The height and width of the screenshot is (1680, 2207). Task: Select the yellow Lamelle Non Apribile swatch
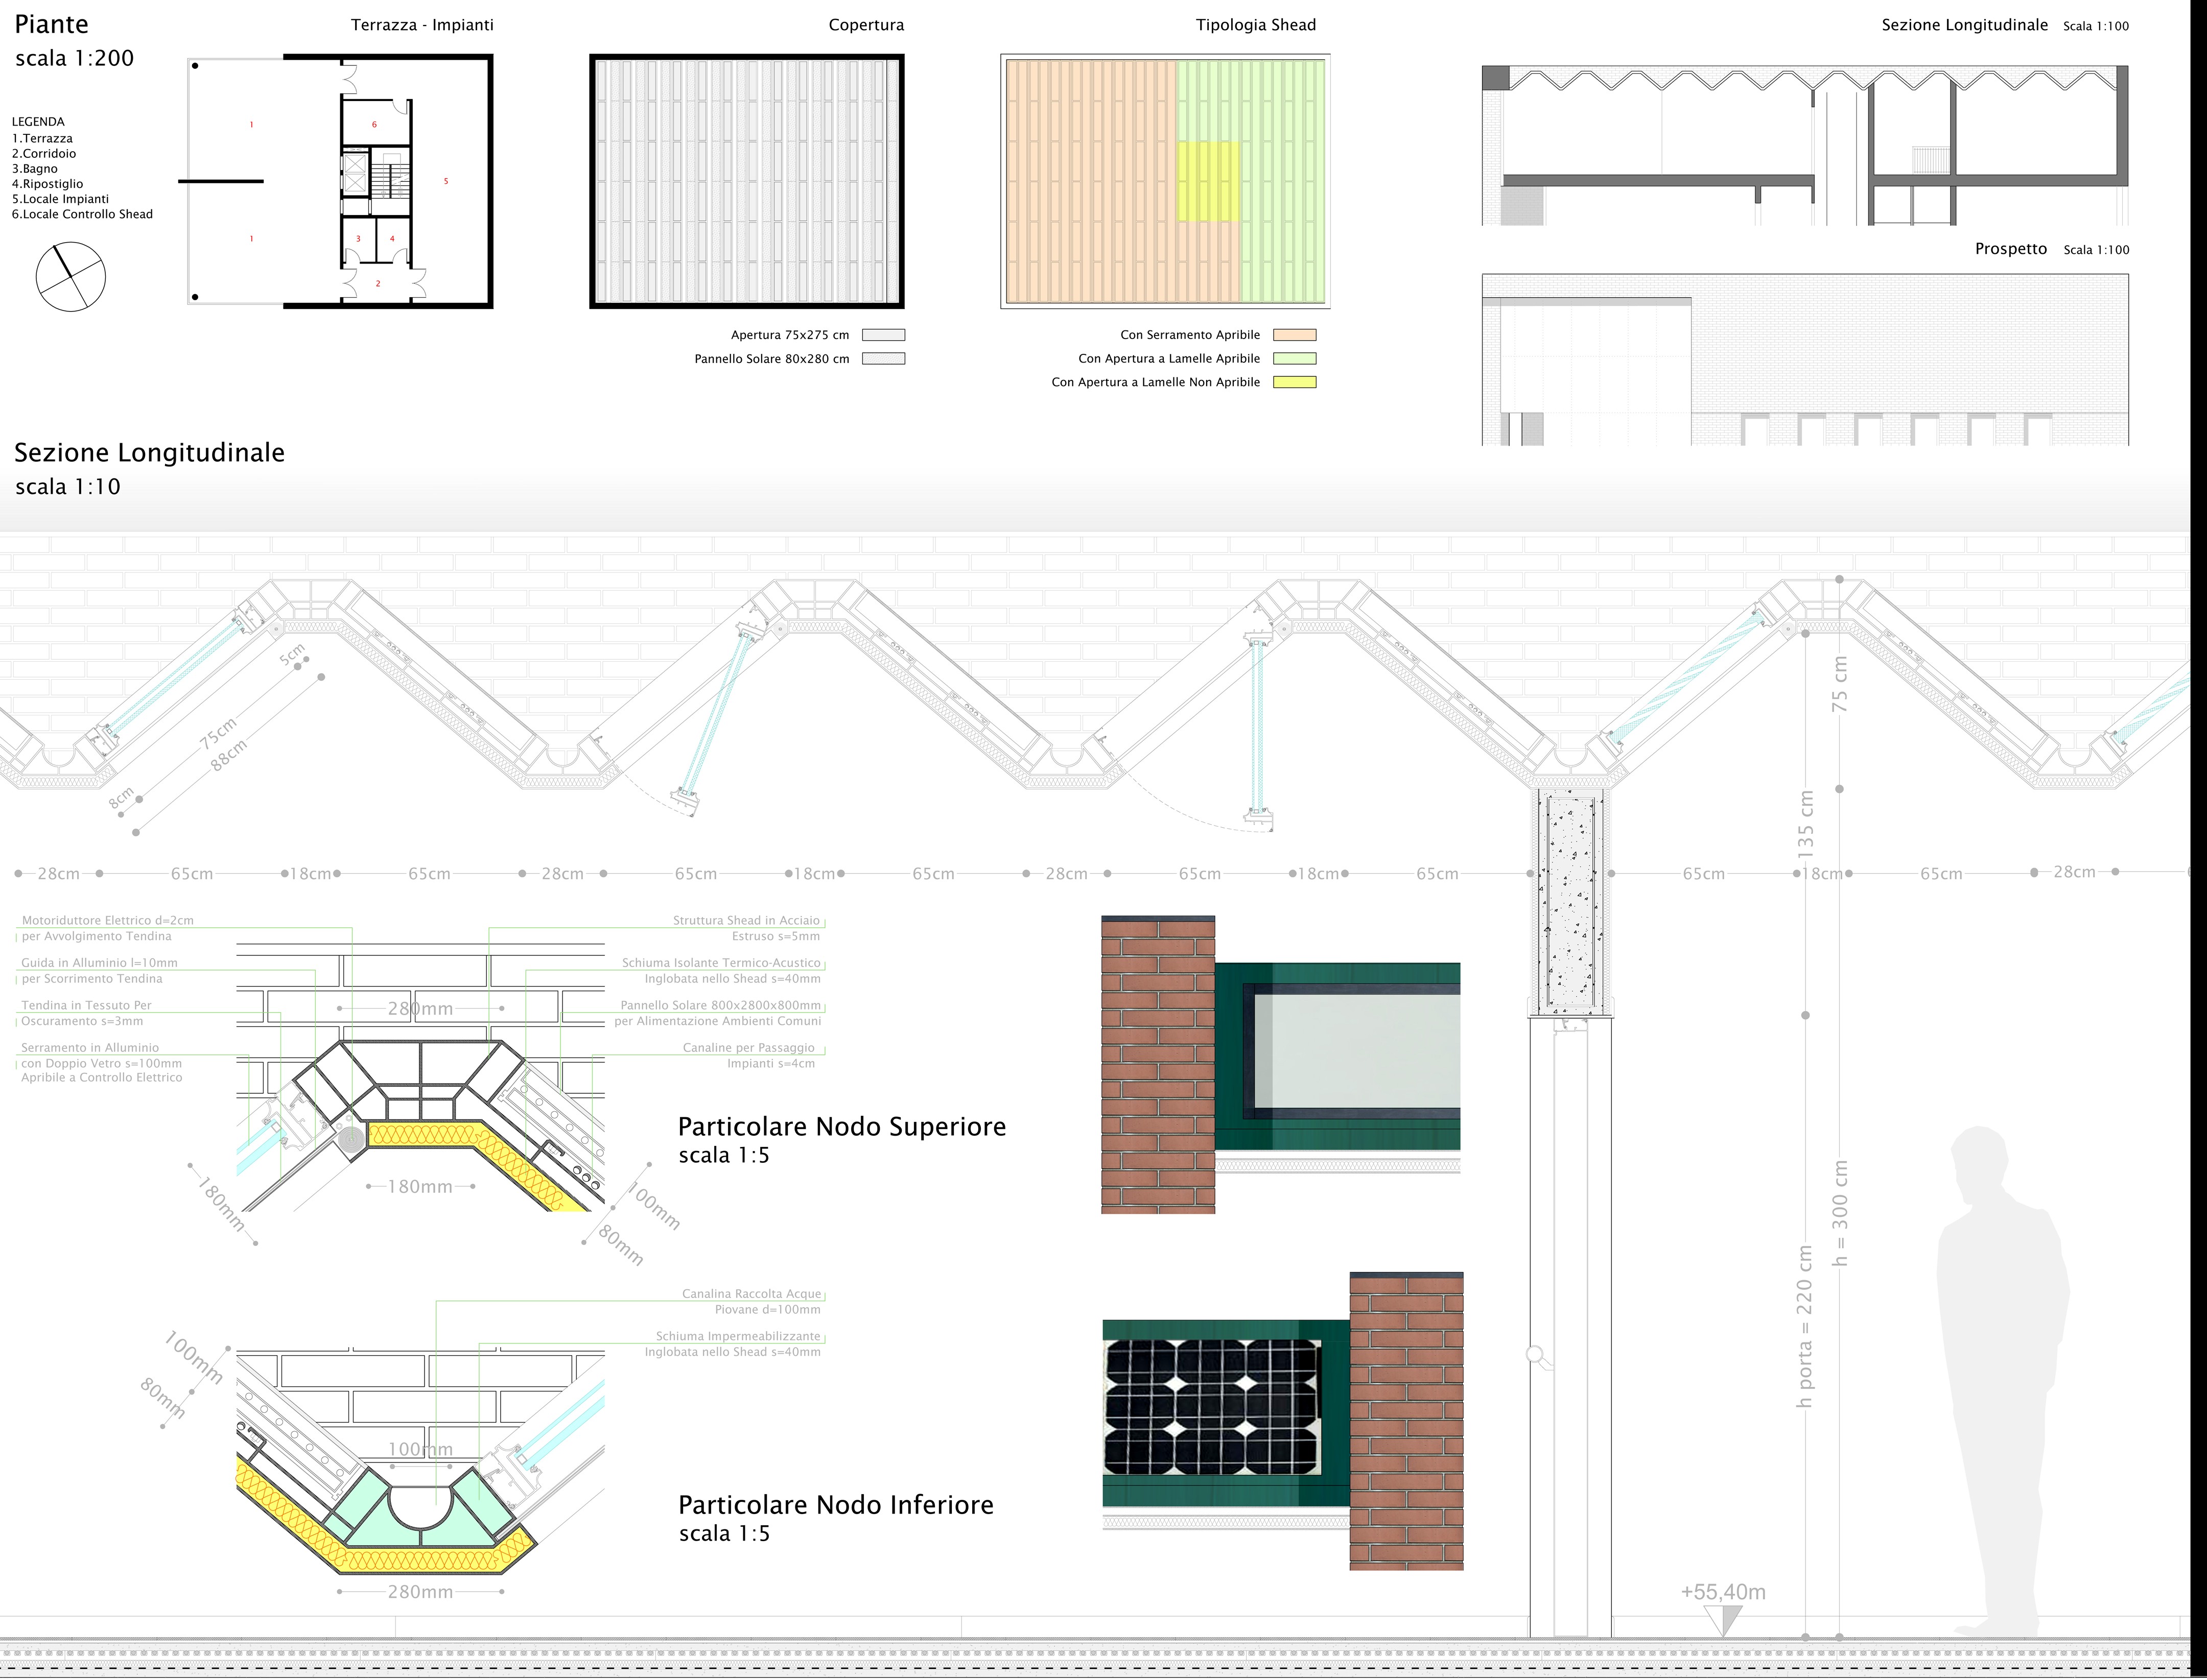(1294, 382)
